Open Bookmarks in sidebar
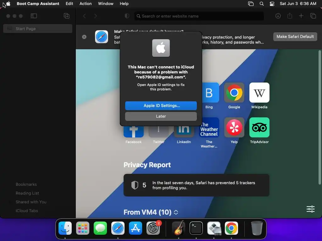 [26, 185]
